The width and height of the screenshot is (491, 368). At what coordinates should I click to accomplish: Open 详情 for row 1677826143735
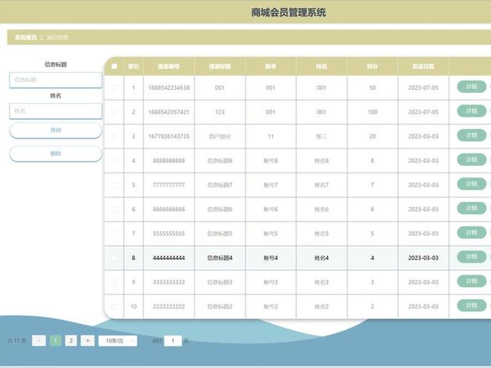pos(471,135)
